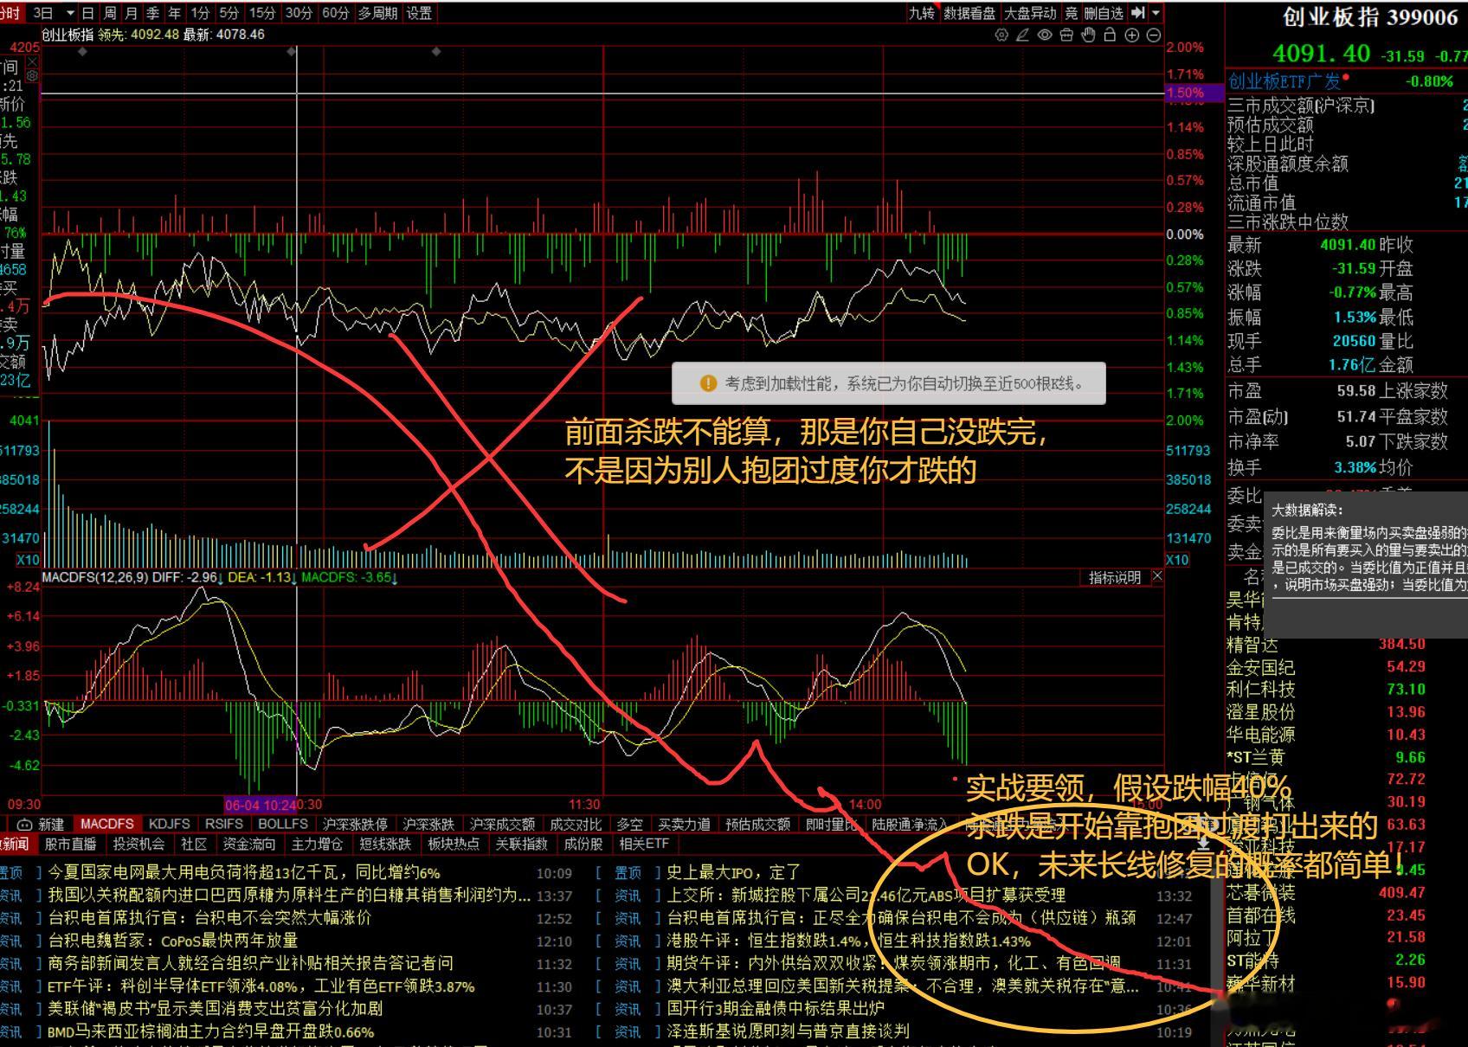Switch to 年 yearly period
Screen dimensions: 1468x1047
tap(174, 13)
